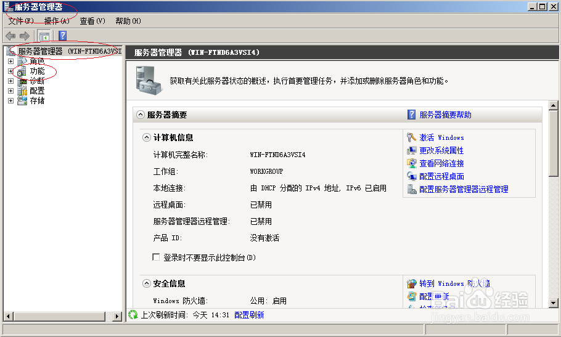Screen dimensions: 561x337
Task: Open the 文件(F) menu
Action: tap(21, 21)
